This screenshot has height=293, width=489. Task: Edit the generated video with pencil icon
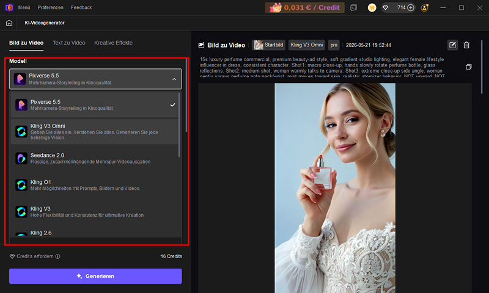tap(452, 45)
